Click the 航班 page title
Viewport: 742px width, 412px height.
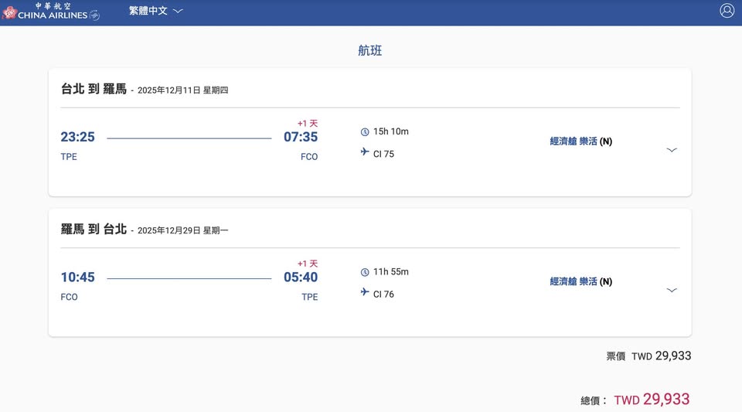[x=370, y=51]
